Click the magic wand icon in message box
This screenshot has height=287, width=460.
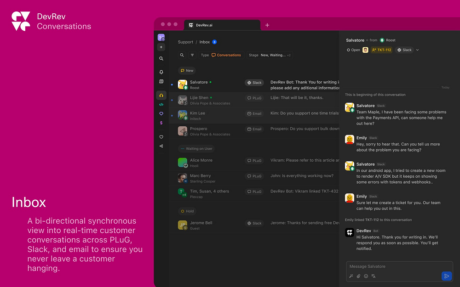[x=351, y=276]
